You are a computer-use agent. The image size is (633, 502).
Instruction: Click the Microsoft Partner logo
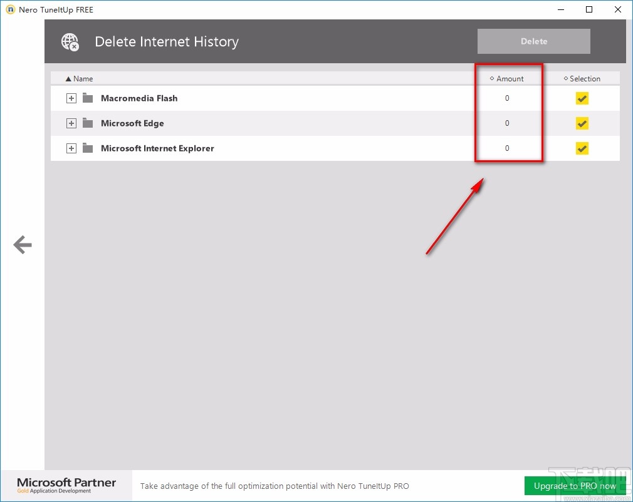click(x=66, y=485)
